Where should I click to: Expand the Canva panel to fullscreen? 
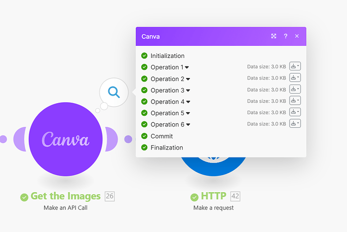click(x=274, y=36)
